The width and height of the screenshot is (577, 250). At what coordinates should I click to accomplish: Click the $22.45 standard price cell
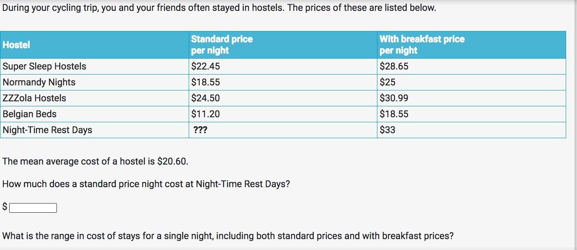coord(205,66)
